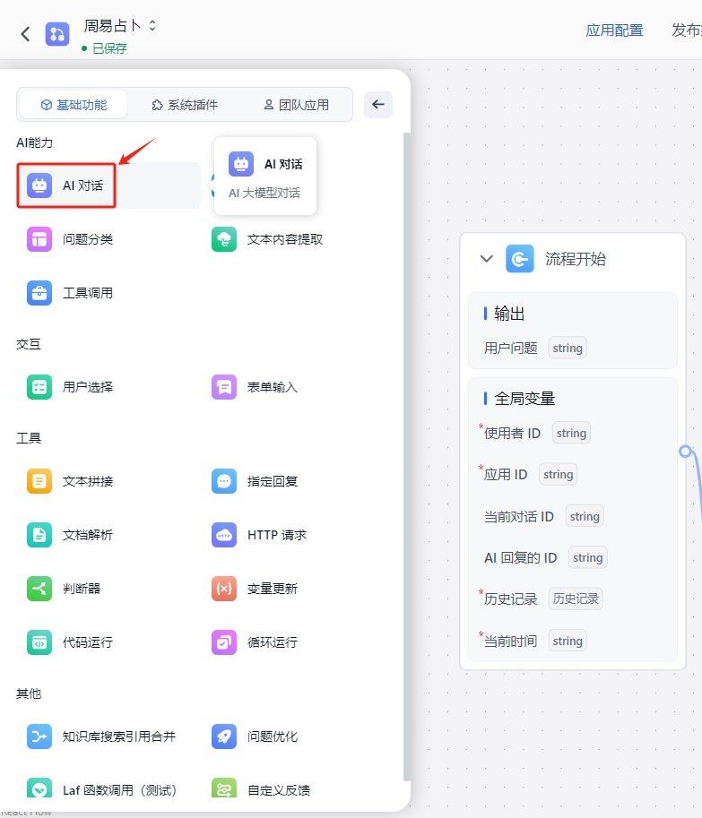Open the 团队应用 tab
The image size is (702, 818).
click(x=296, y=105)
